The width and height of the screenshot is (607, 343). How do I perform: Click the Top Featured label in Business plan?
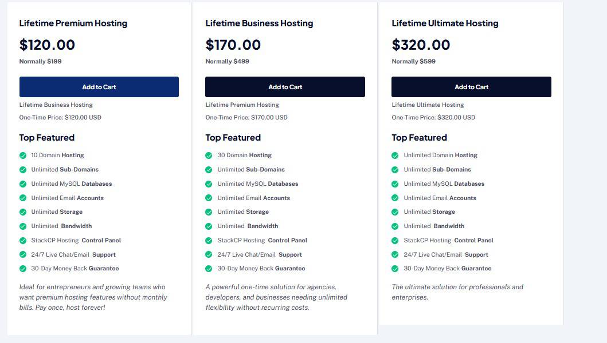click(233, 137)
